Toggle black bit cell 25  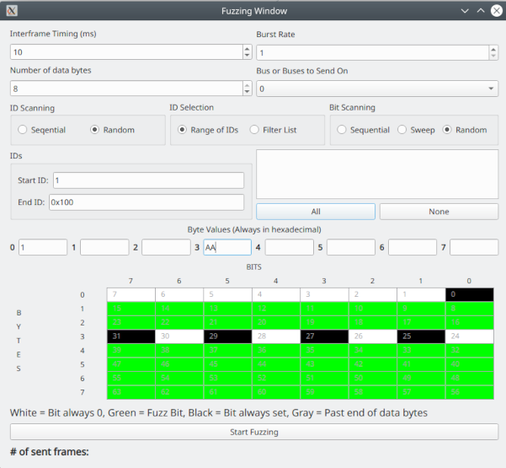[x=422, y=336]
